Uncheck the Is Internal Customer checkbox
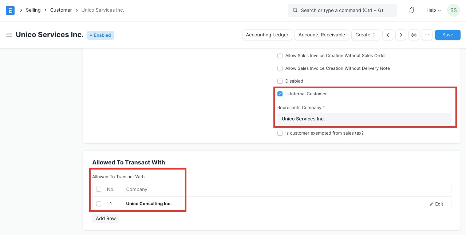This screenshot has height=235, width=466. [x=280, y=94]
